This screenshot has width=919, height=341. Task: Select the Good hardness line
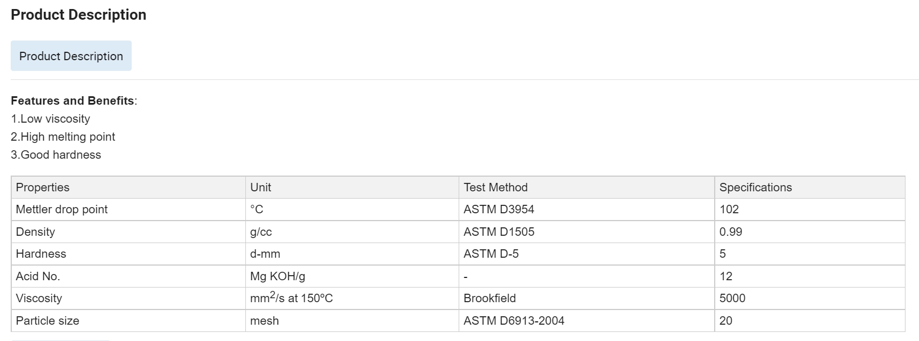click(56, 155)
